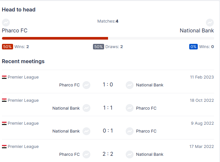Click Egypt flag on 11 Feb 2023 row
Screen dimensions: 220x162
click(x=4, y=78)
